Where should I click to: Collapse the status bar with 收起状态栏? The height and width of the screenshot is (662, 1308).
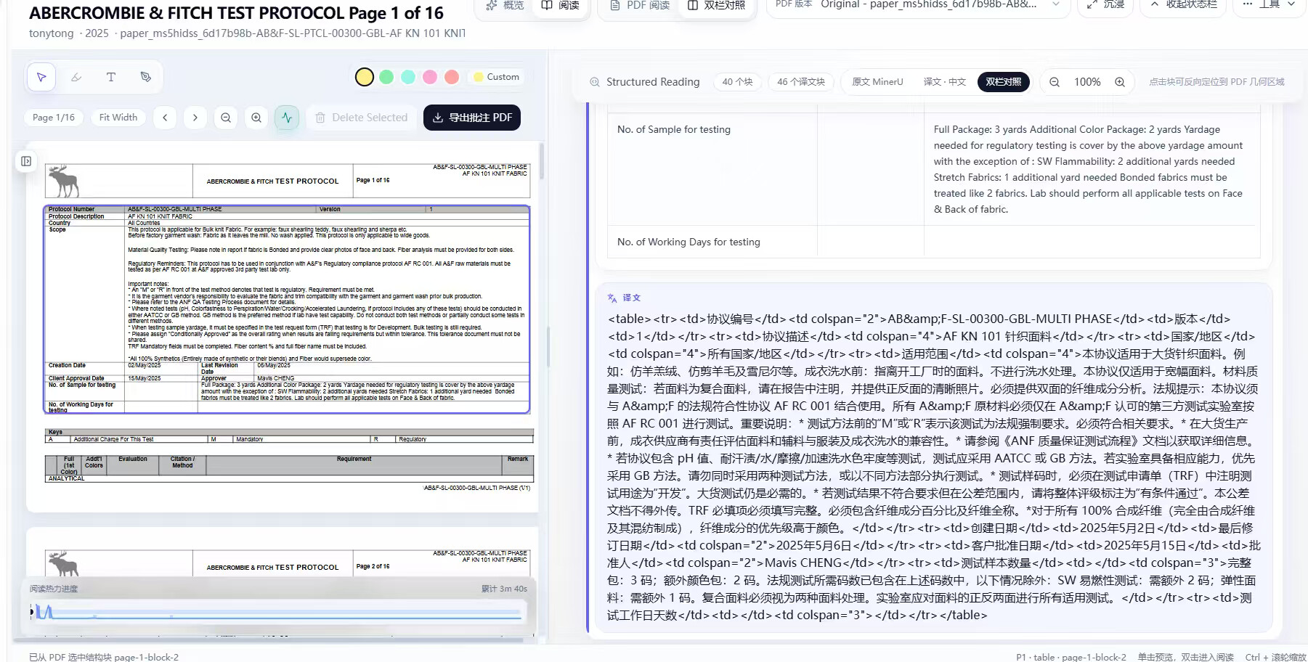pyautogui.click(x=1183, y=5)
